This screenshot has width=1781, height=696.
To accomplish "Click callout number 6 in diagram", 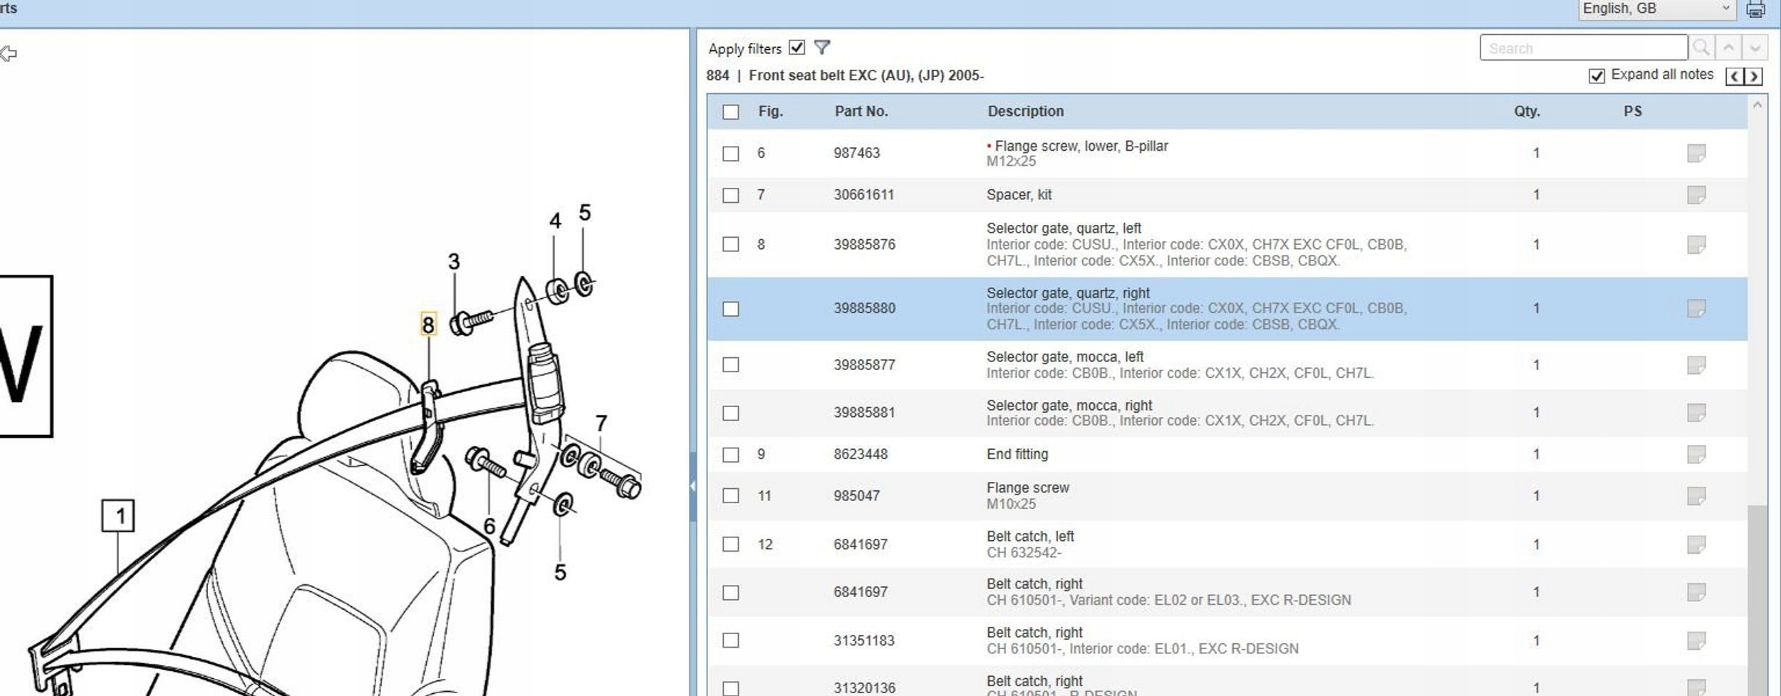I will click(489, 527).
